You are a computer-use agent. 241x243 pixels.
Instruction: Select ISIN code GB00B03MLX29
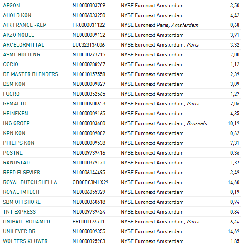point(90,182)
